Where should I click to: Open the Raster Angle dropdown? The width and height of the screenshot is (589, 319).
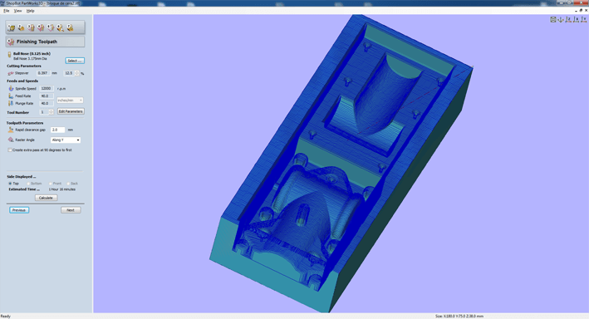(66, 140)
